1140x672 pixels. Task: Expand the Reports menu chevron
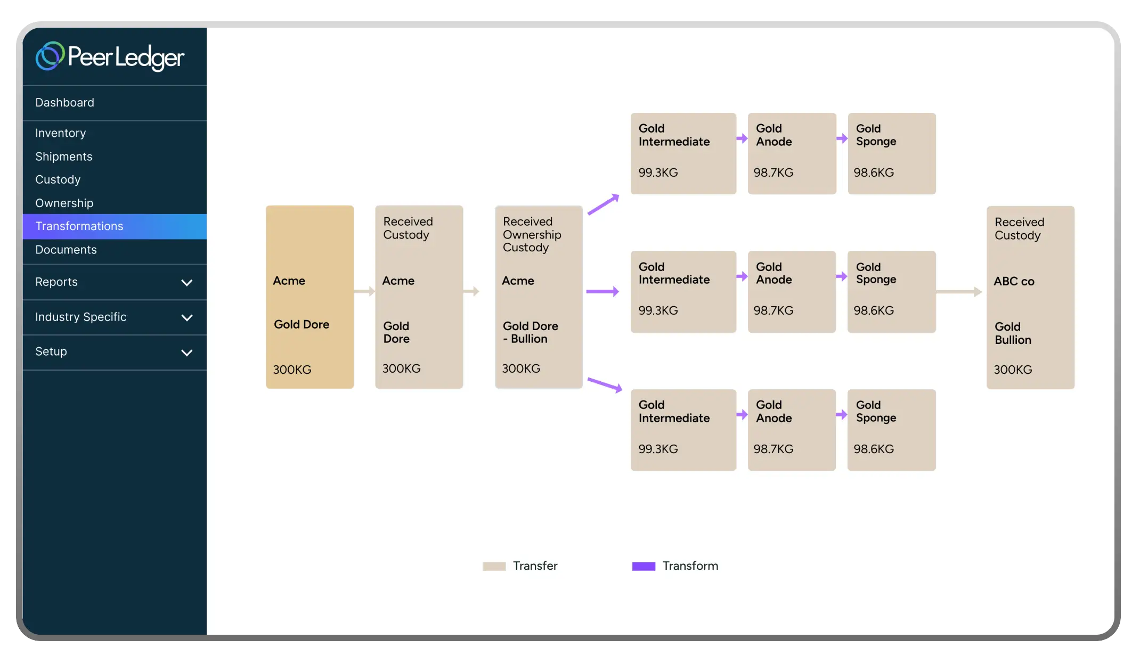click(186, 283)
